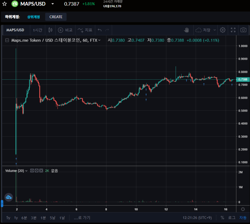250x224 pixels.
Task: Click the CREATE subaccount button
Action: (x=56, y=17)
